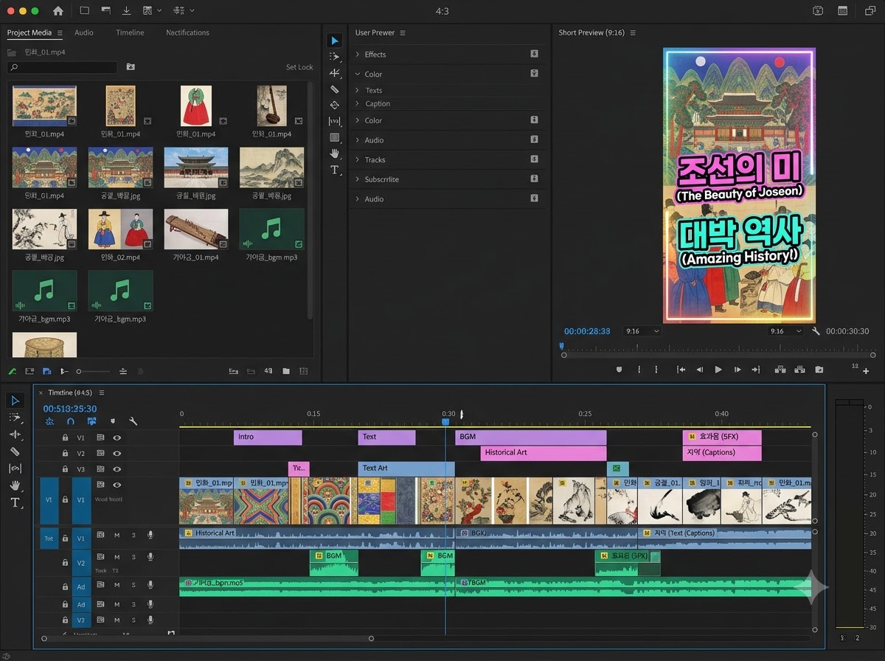Click the blue playhead on the timeline ruler
This screenshot has height=661, width=885.
click(x=445, y=421)
